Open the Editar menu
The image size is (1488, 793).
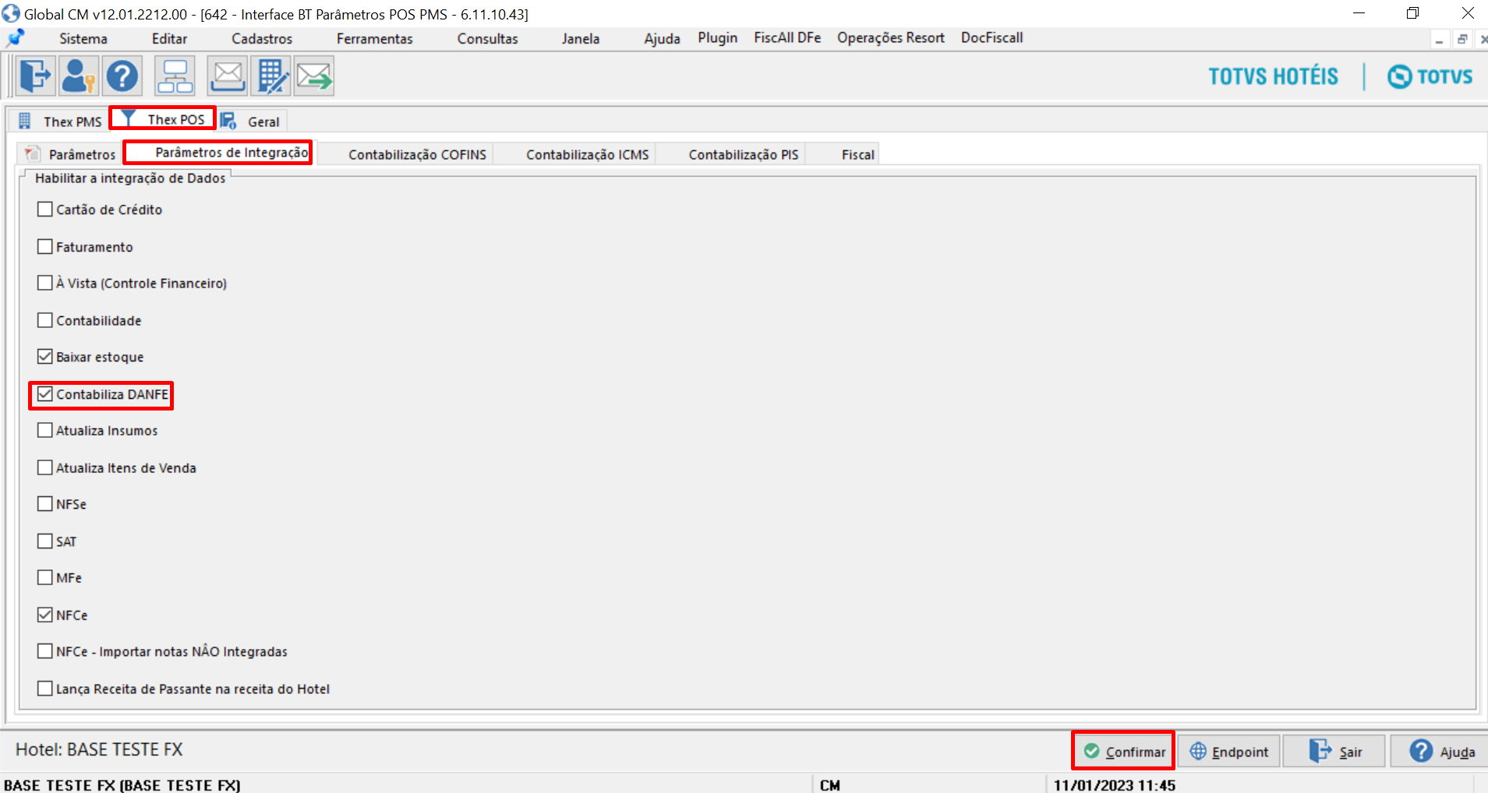(x=169, y=38)
